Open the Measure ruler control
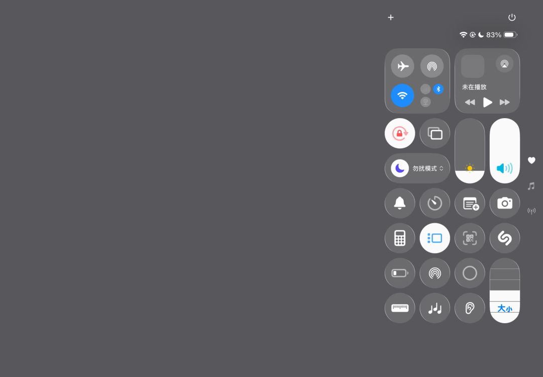The image size is (543, 377). 400,308
